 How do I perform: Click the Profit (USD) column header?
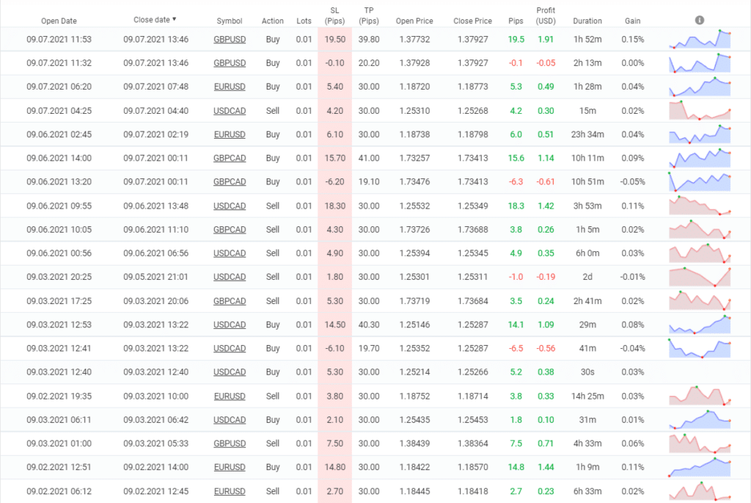[546, 15]
